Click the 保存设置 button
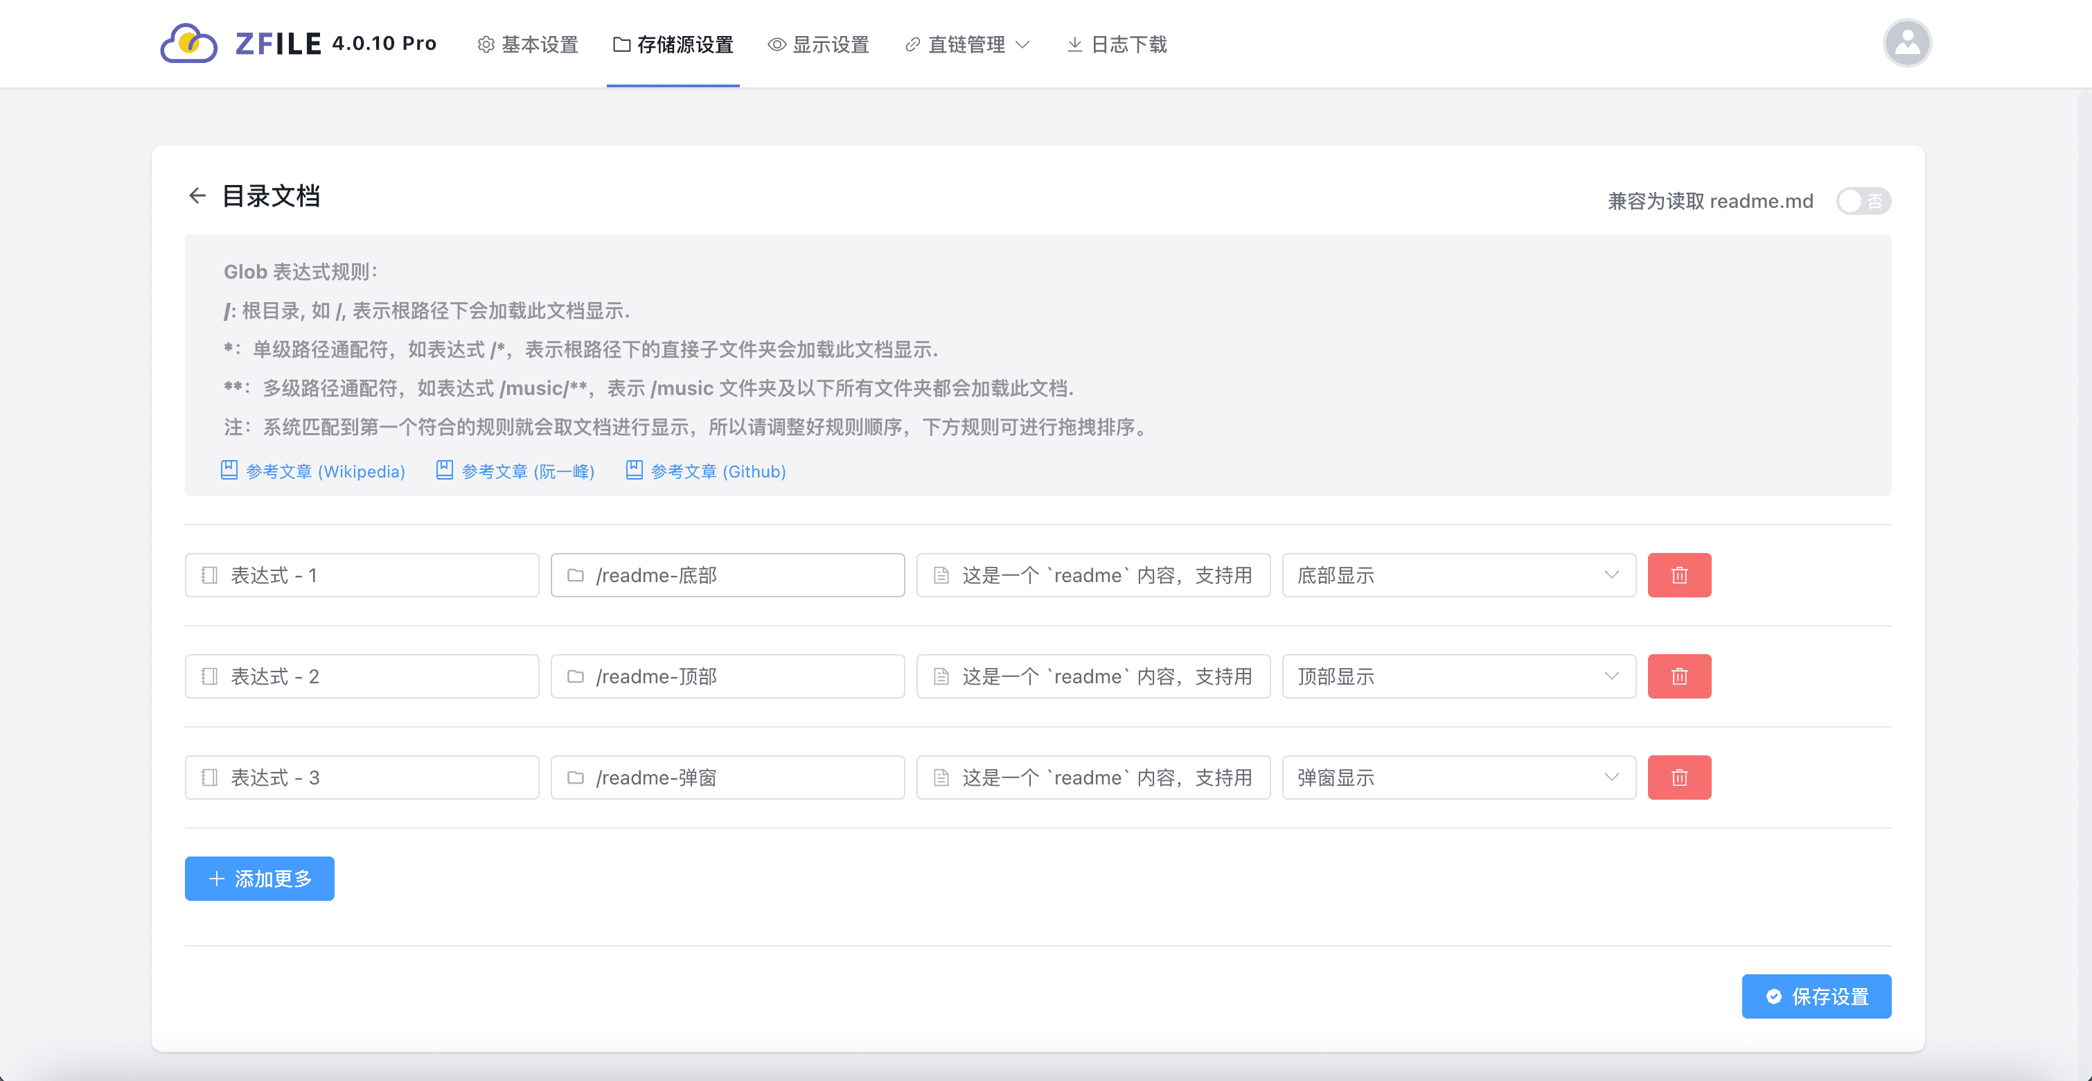Viewport: 2092px width, 1081px height. pos(1816,996)
